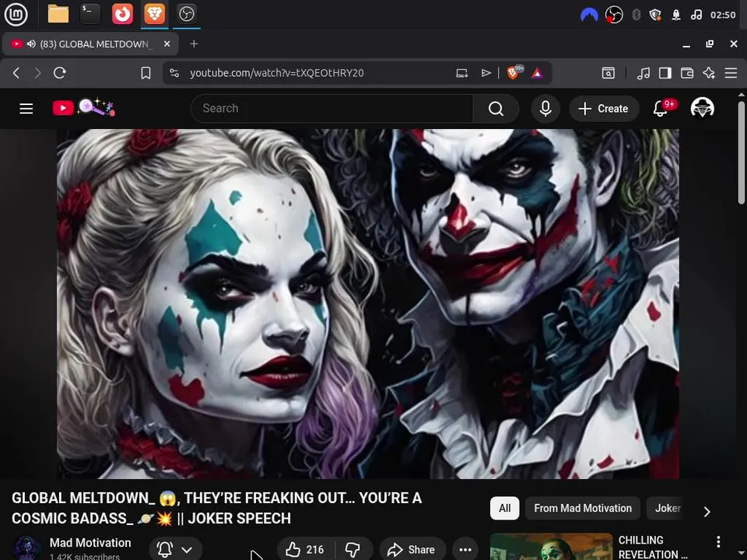Click the URL in the address bar

(x=277, y=73)
